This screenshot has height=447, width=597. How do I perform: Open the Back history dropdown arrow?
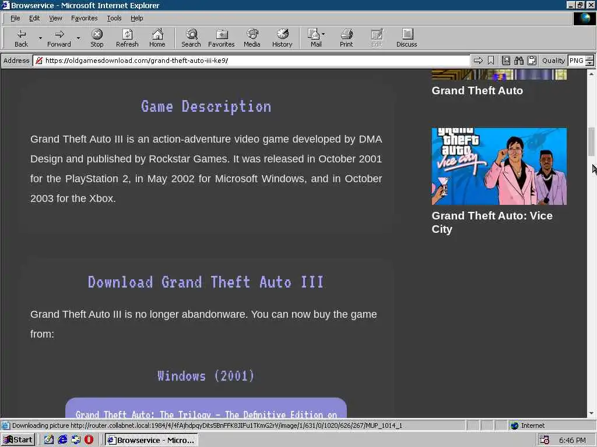(40, 38)
